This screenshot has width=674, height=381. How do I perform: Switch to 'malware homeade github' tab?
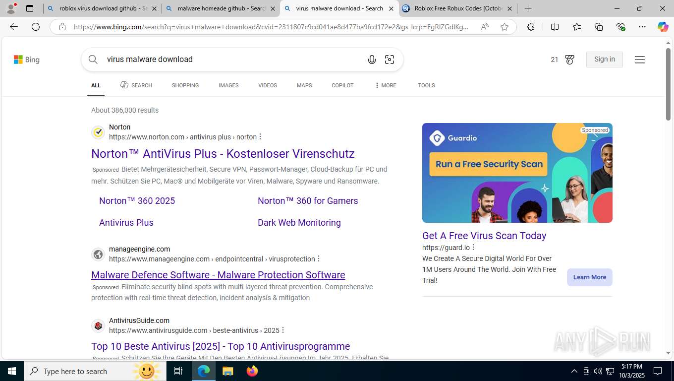tap(221, 8)
